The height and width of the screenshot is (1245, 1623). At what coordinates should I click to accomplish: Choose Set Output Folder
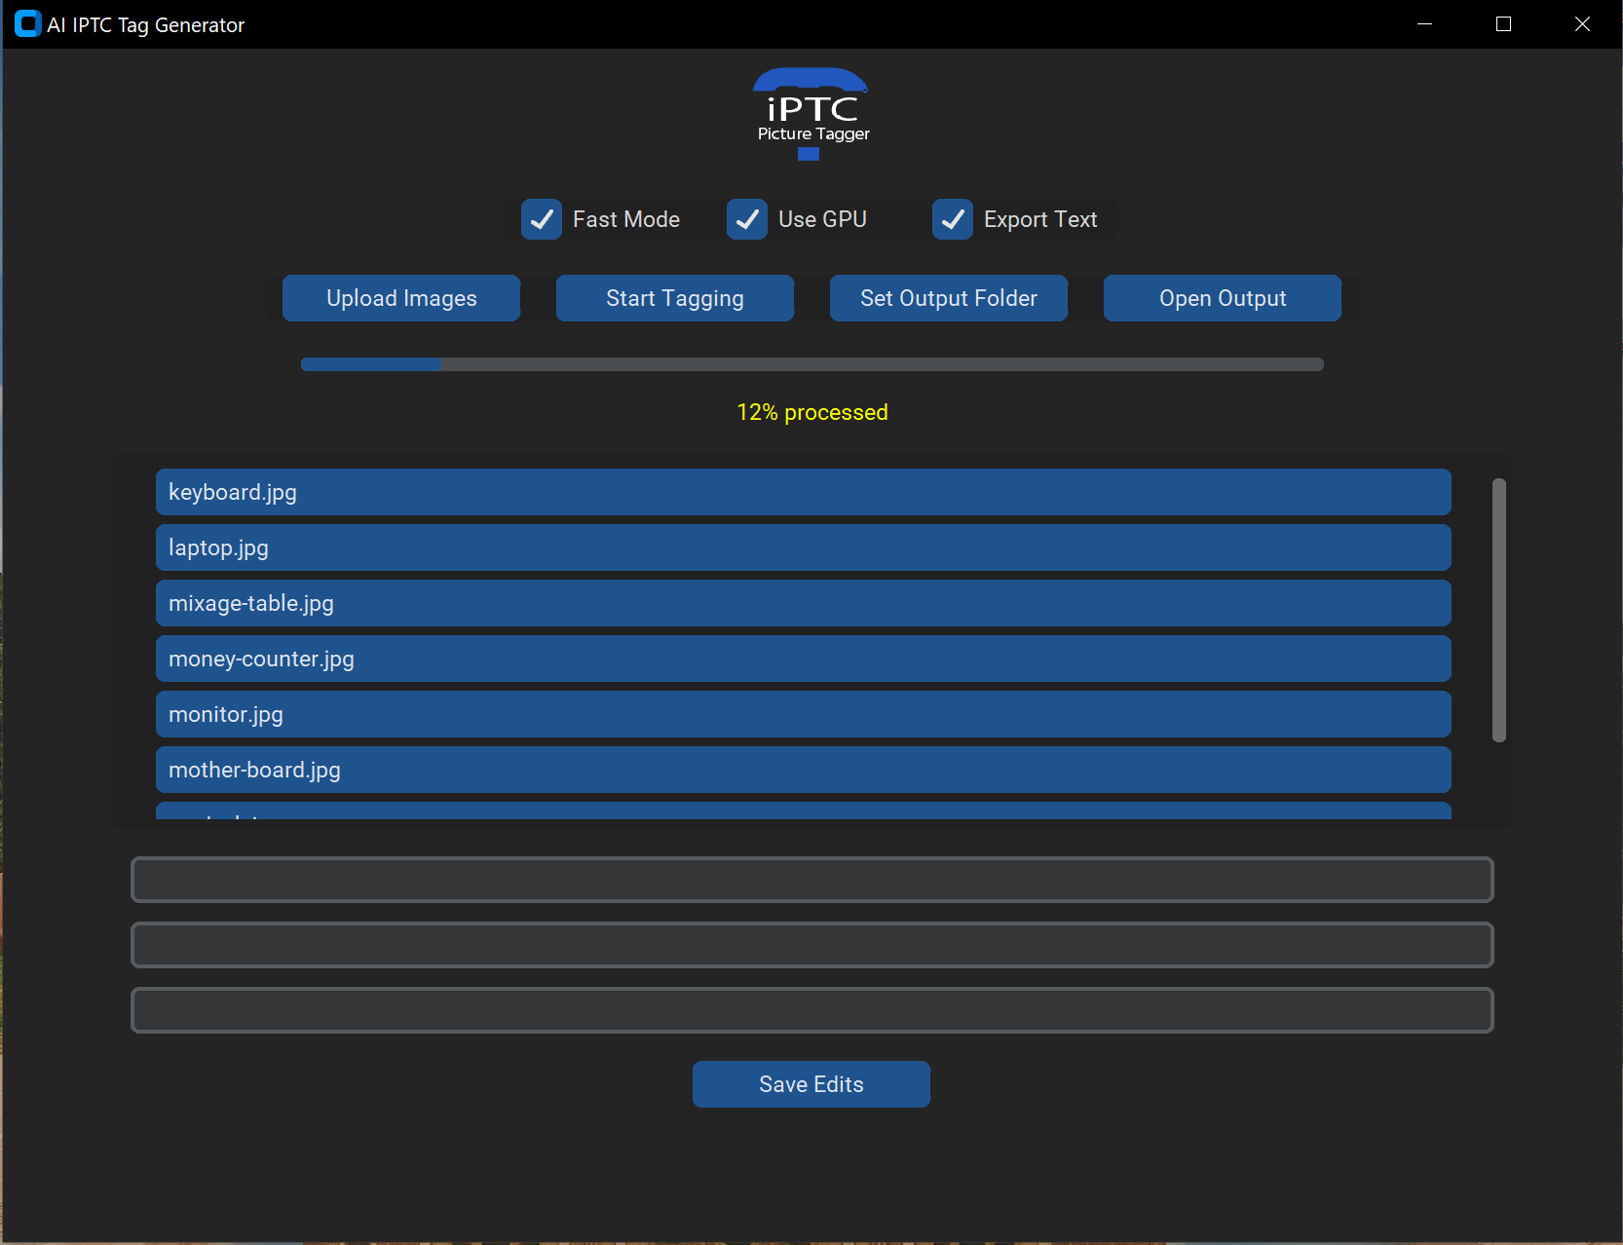point(948,298)
